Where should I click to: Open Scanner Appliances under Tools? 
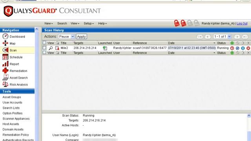pyautogui.click(x=16, y=119)
